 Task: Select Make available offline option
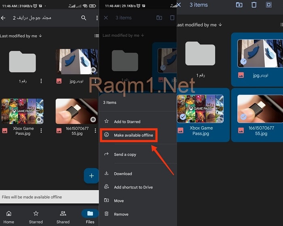pos(133,135)
